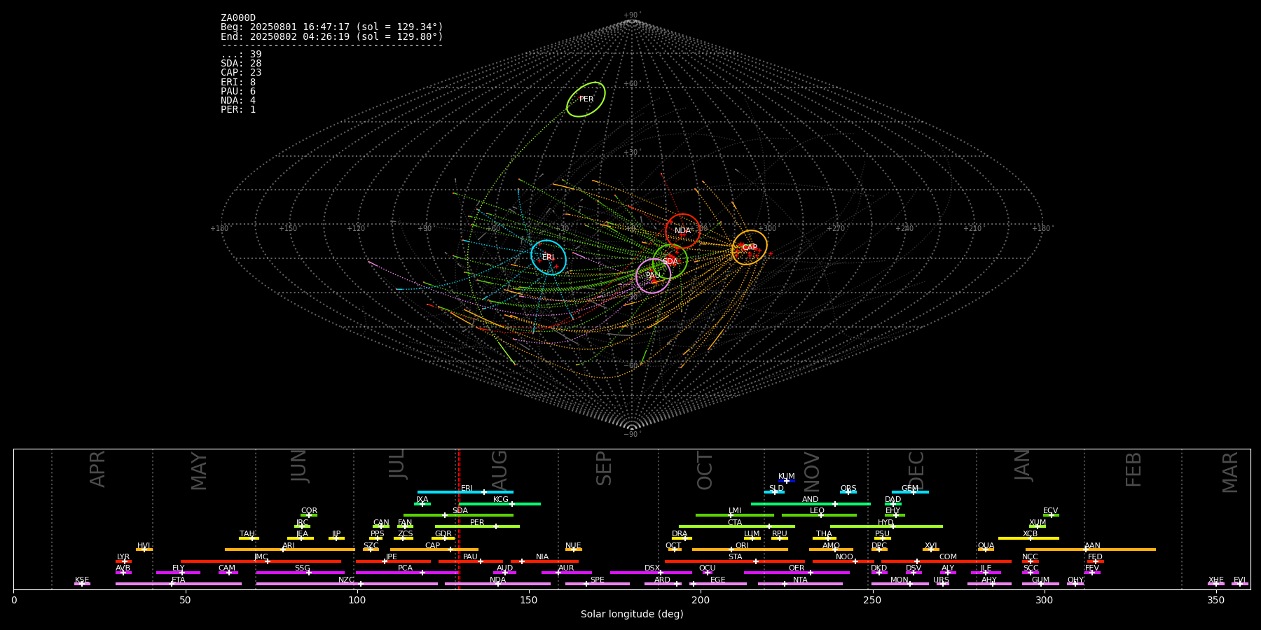Click the 300 tick on solar longitude axis

coord(1044,600)
